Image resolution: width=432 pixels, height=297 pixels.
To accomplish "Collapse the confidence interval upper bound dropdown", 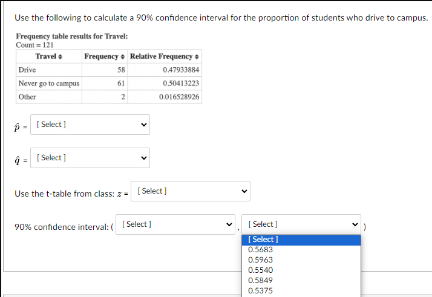I will point(301,224).
